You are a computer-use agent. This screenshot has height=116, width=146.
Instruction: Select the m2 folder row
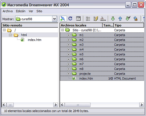tap(102, 40)
